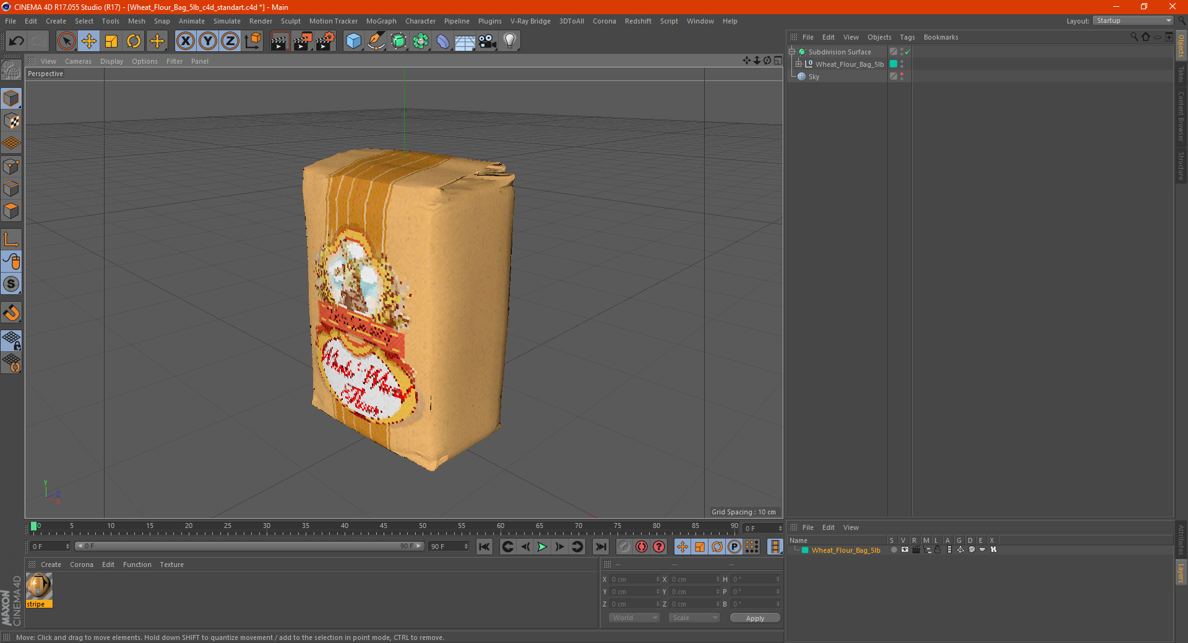Open the MoGraph menu
Viewport: 1188px width, 643px height.
pos(381,21)
